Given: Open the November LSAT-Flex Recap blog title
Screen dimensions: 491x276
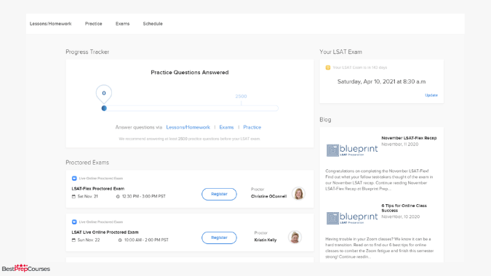Looking at the screenshot, I should pyautogui.click(x=409, y=138).
